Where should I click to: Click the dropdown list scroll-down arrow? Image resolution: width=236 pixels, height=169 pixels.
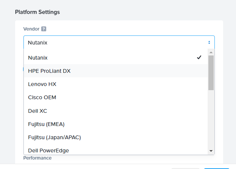click(x=211, y=151)
